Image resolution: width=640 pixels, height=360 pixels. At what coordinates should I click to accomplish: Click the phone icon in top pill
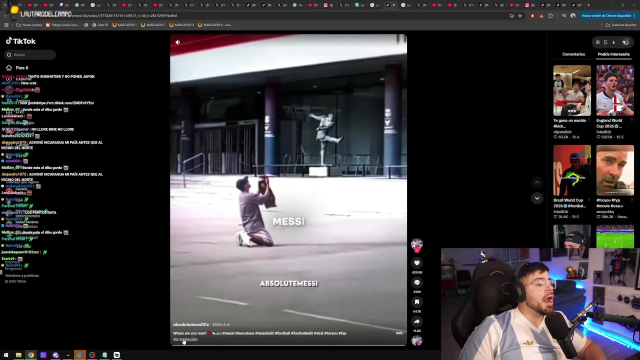tap(605, 42)
